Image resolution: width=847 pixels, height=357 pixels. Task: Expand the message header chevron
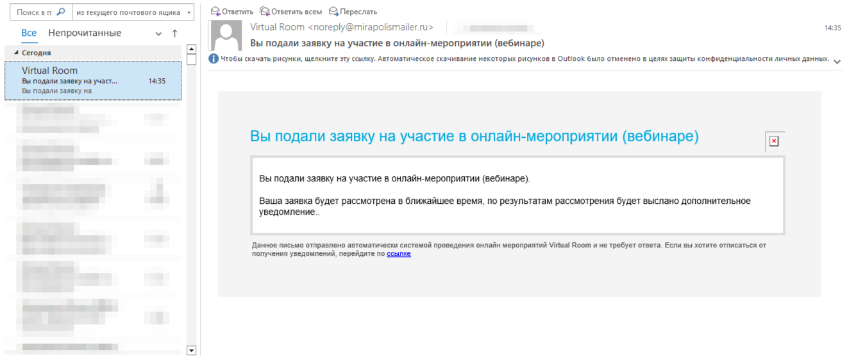point(837,61)
